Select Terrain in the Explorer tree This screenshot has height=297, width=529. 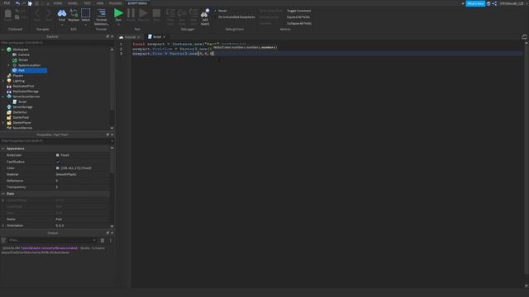coord(23,60)
